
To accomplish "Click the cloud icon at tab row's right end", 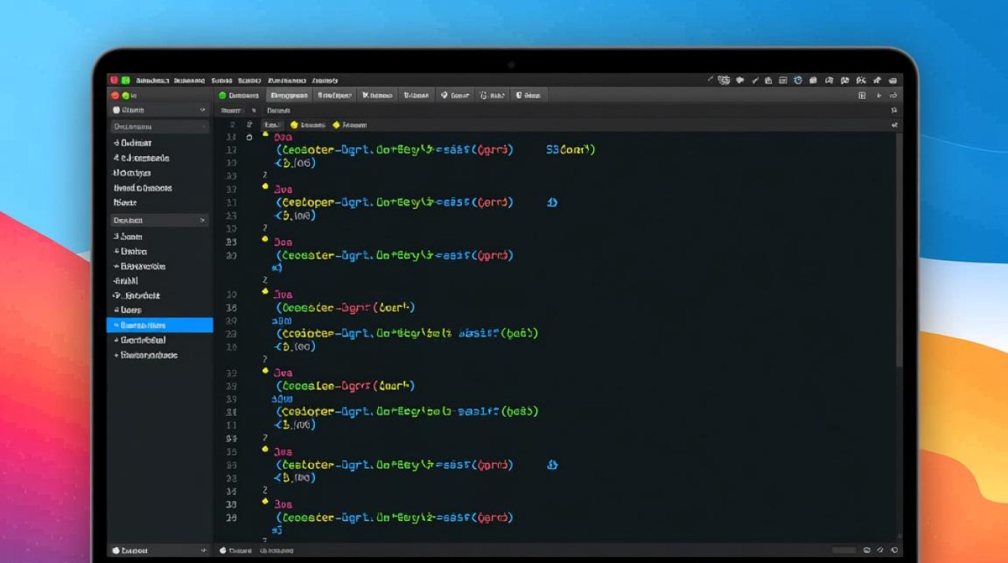I will pyautogui.click(x=893, y=95).
